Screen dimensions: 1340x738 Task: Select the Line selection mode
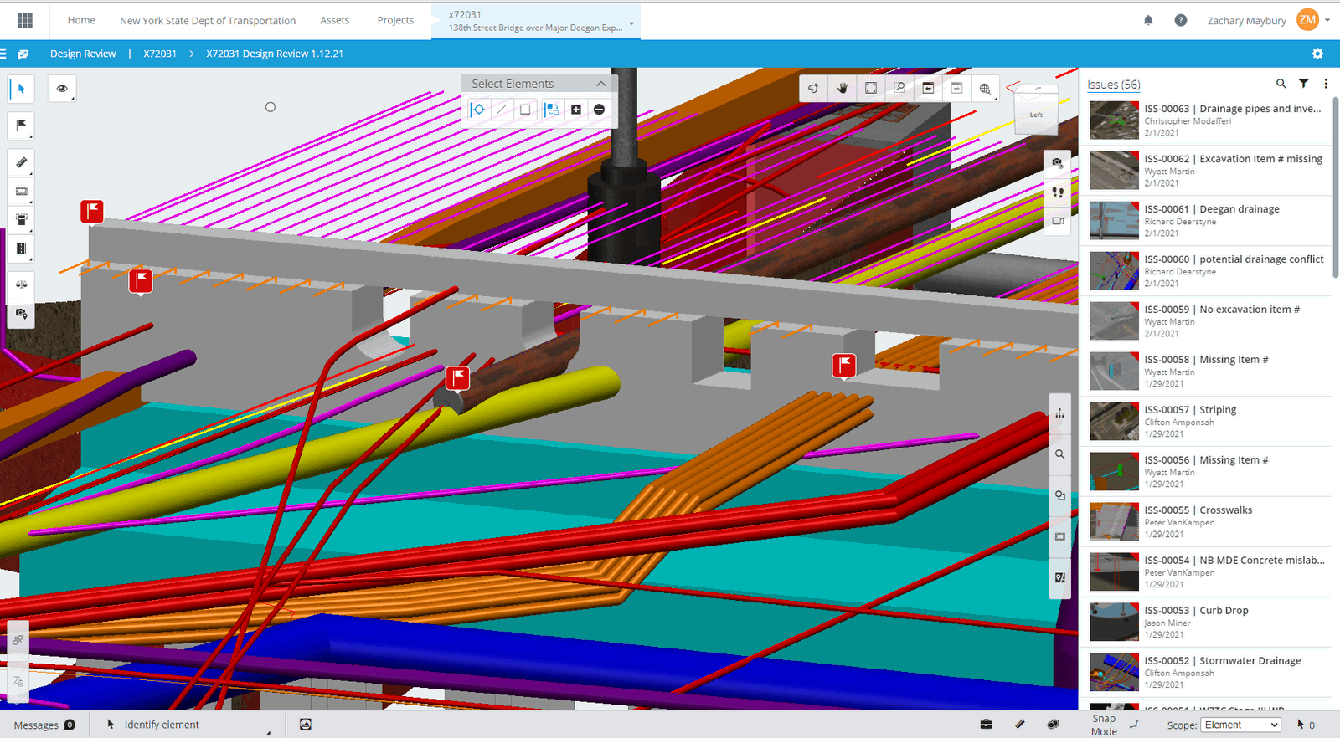[x=502, y=110]
